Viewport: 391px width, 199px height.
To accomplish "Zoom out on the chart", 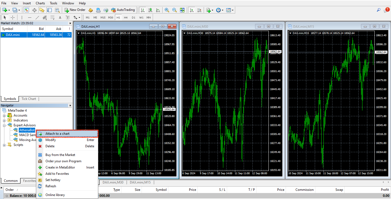I will pos(175,10).
